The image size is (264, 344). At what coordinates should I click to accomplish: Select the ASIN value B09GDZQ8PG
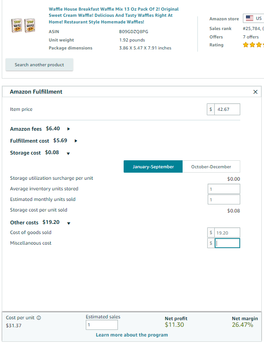(x=133, y=32)
